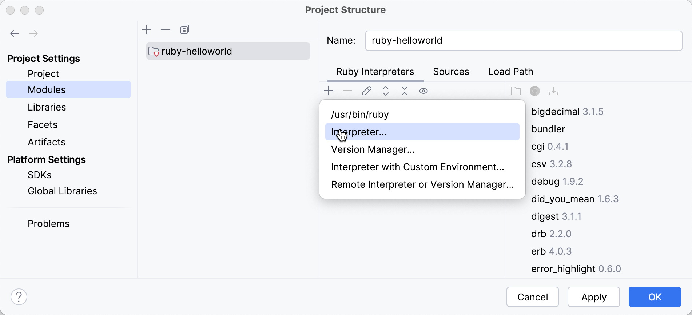Click the download gems icon
This screenshot has height=315, width=692.
[554, 91]
